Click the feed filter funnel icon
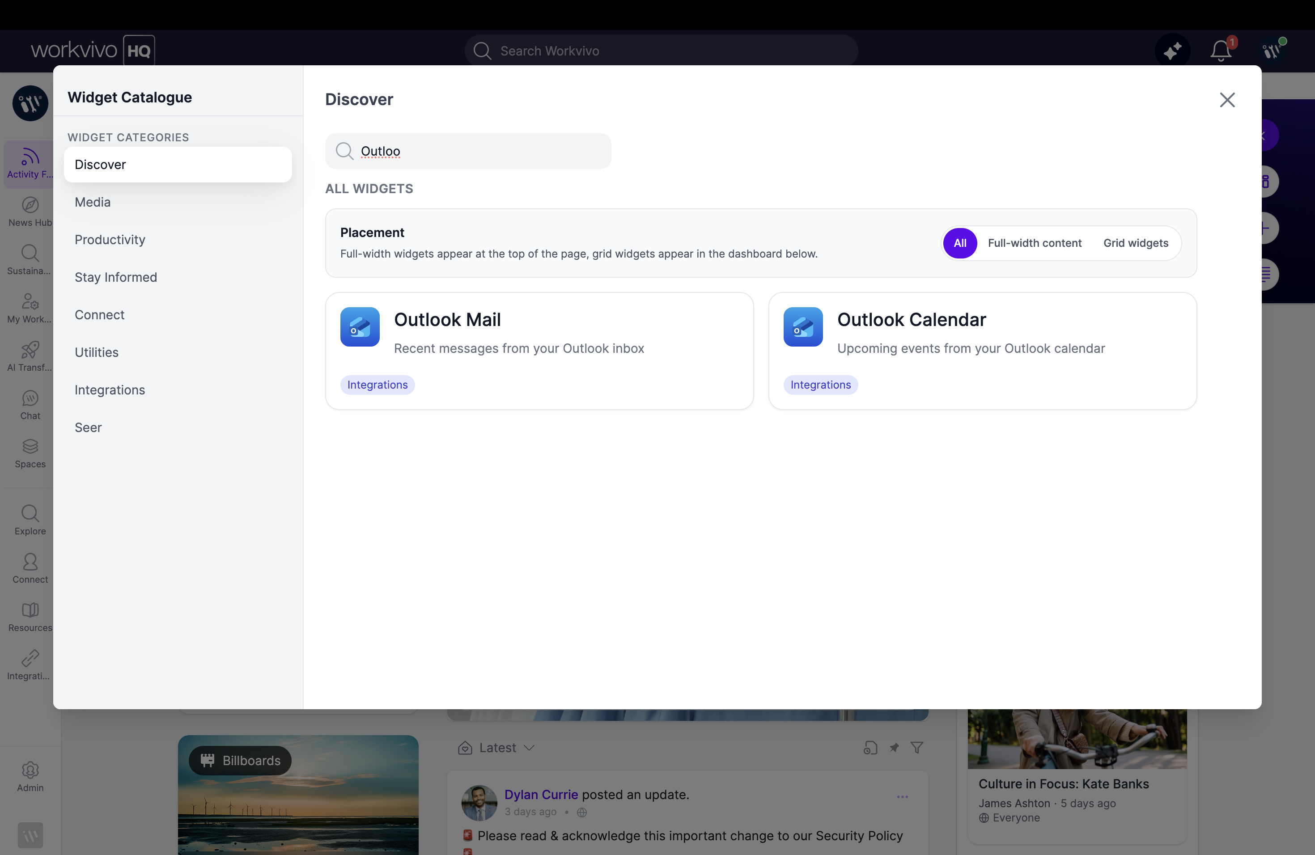This screenshot has width=1315, height=855. [x=916, y=748]
